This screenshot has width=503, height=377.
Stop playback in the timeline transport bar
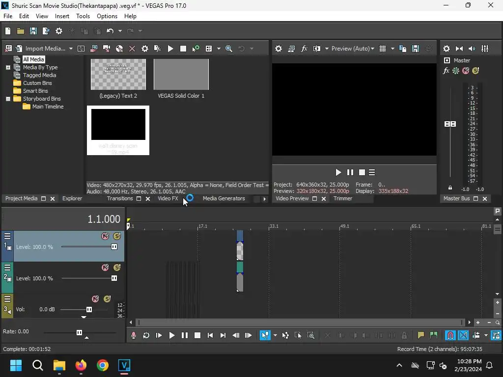pyautogui.click(x=197, y=335)
